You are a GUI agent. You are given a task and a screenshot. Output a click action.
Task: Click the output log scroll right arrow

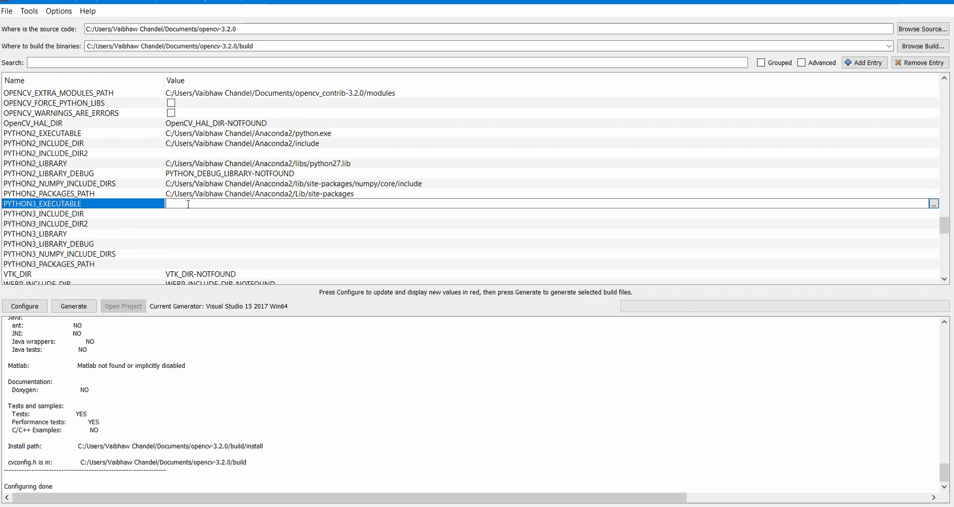click(934, 498)
